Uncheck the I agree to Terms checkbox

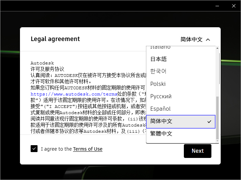(34, 149)
